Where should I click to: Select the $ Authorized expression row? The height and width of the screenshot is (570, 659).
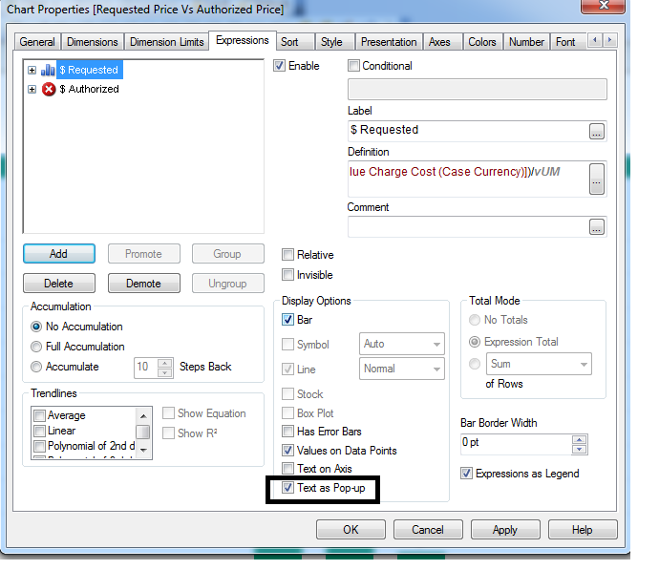click(89, 89)
